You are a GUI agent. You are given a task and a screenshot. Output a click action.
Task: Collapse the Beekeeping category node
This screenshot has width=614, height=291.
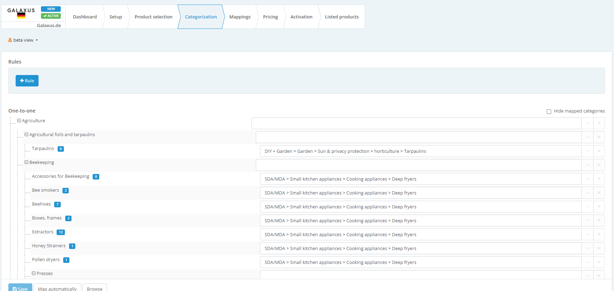click(26, 163)
